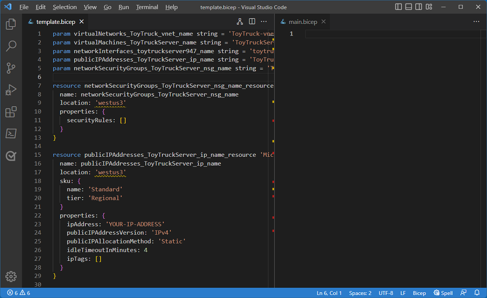
Task: Click the VS Code logo icon
Action: click(8, 7)
